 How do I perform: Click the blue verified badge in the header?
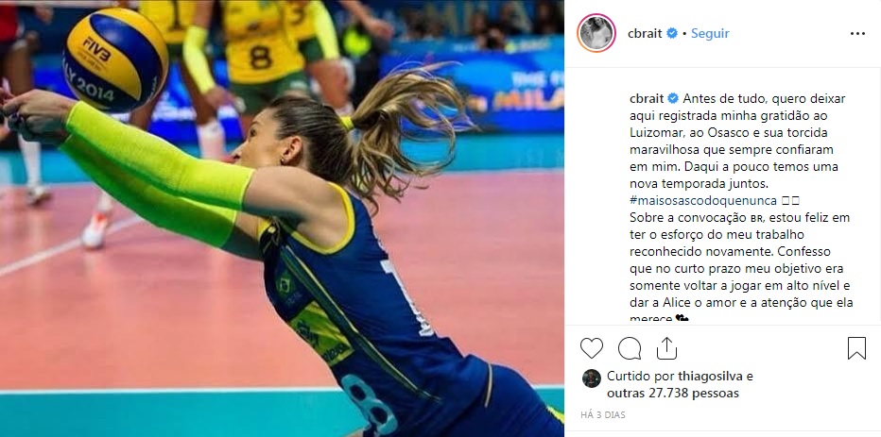[x=671, y=34]
